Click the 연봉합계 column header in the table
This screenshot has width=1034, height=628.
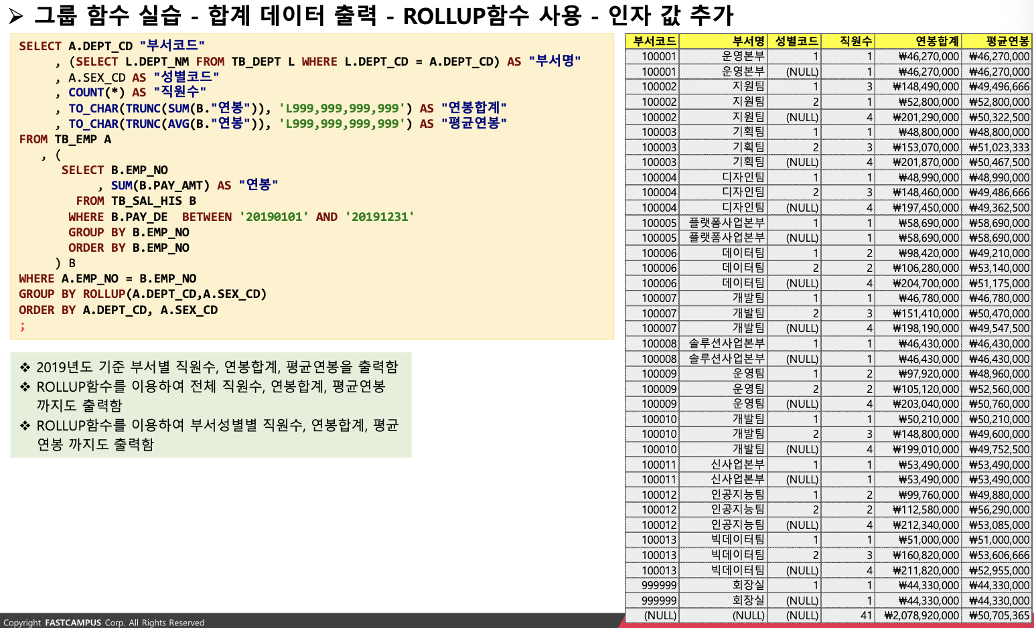[x=918, y=42]
